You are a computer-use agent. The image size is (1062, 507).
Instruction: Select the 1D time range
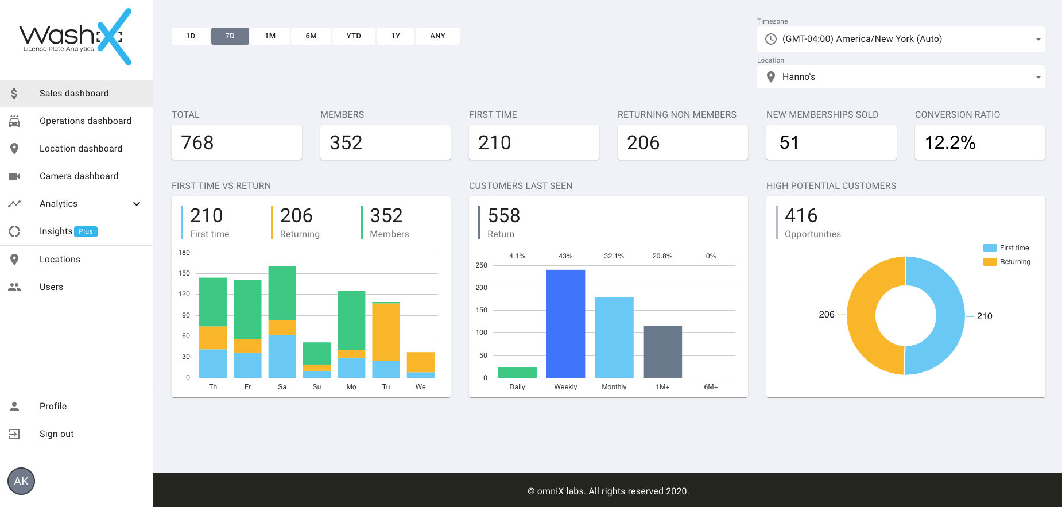[191, 36]
